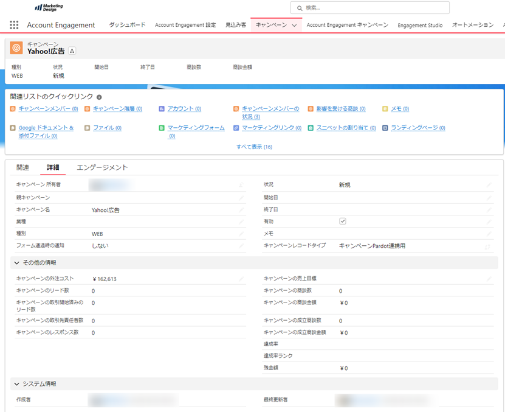Click the pencil edit icon for 状況 field
This screenshot has width=505, height=412.
pos(489,185)
